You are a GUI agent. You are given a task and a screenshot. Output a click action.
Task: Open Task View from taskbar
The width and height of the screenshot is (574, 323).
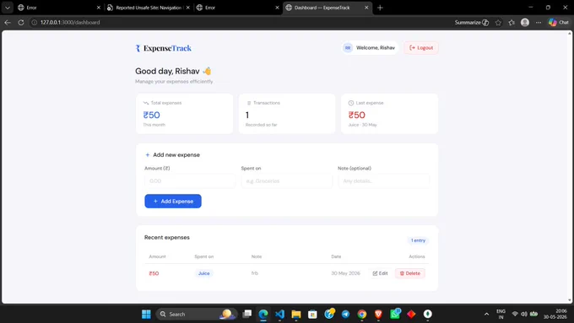point(247,315)
